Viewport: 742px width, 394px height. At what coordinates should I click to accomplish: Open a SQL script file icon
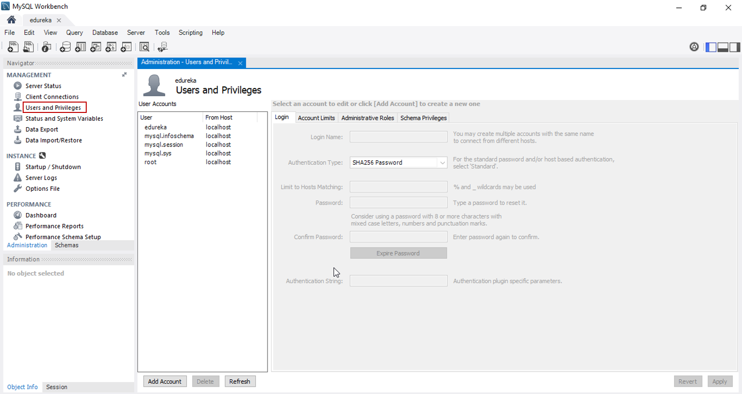click(29, 47)
